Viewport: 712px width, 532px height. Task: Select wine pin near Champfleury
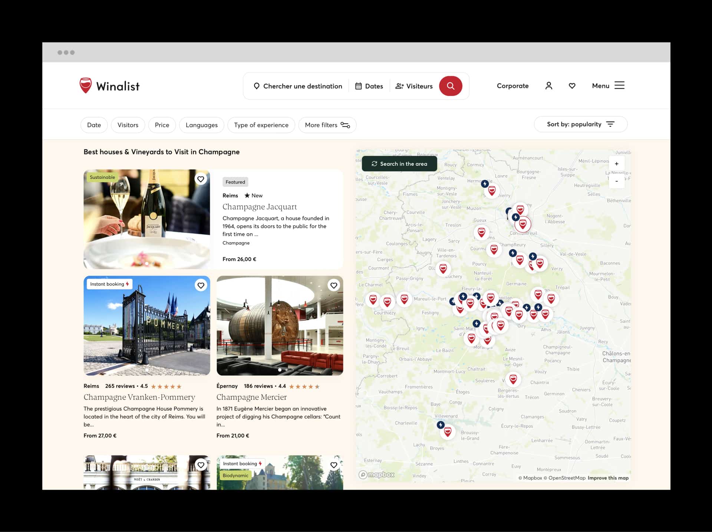point(494,249)
